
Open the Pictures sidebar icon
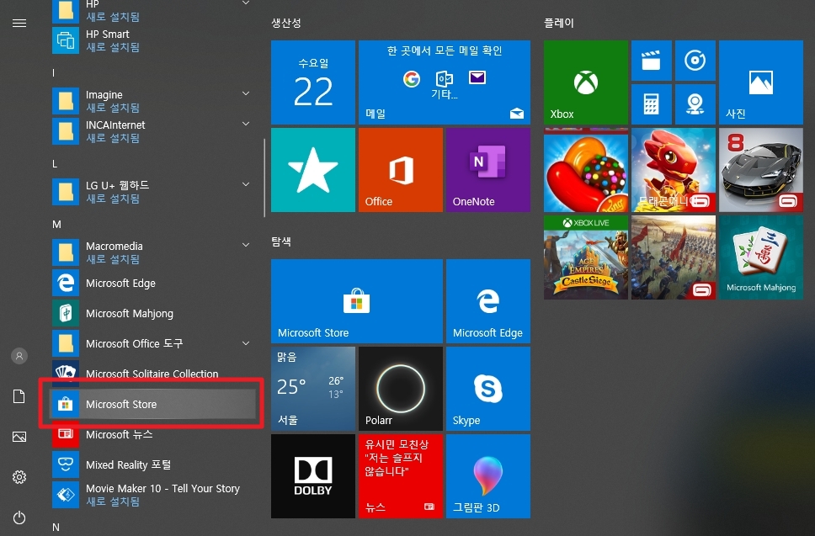click(19, 437)
